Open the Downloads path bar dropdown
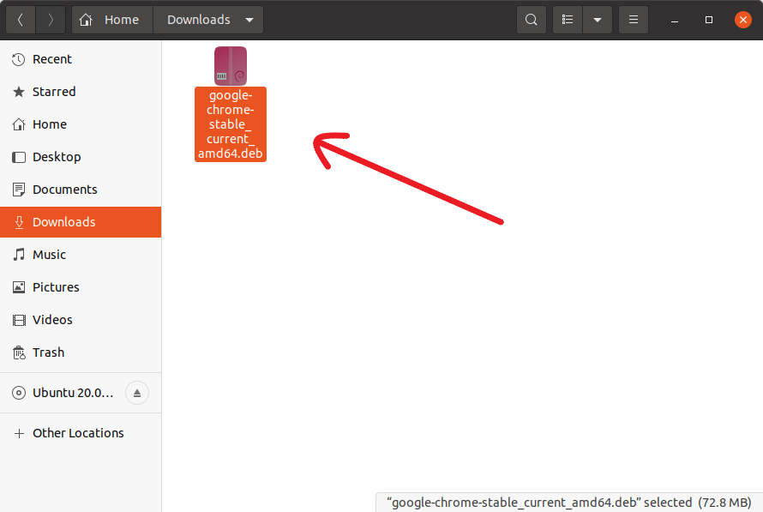763x512 pixels. [x=209, y=20]
